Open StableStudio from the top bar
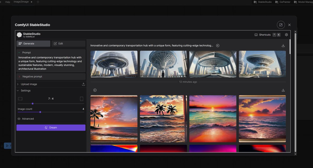The height and width of the screenshot is (168, 313). [x=263, y=2]
